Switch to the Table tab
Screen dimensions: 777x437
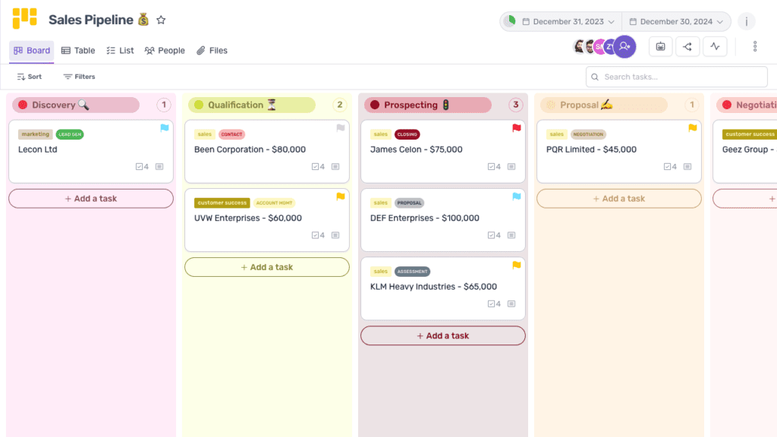tap(78, 50)
